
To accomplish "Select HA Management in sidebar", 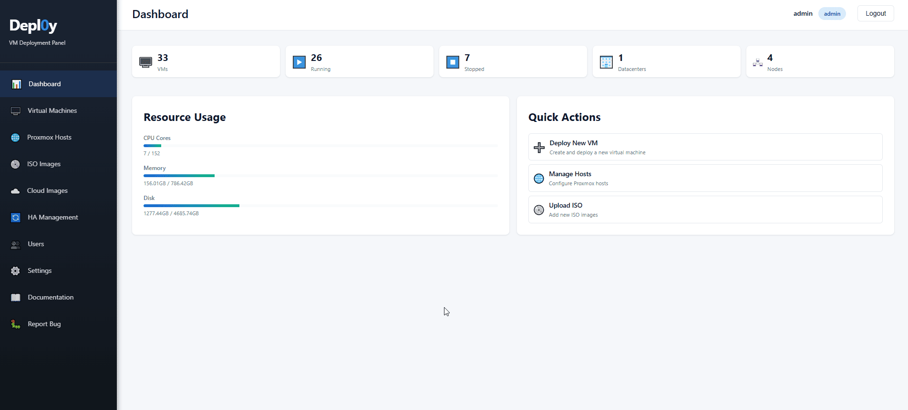I will point(58,217).
